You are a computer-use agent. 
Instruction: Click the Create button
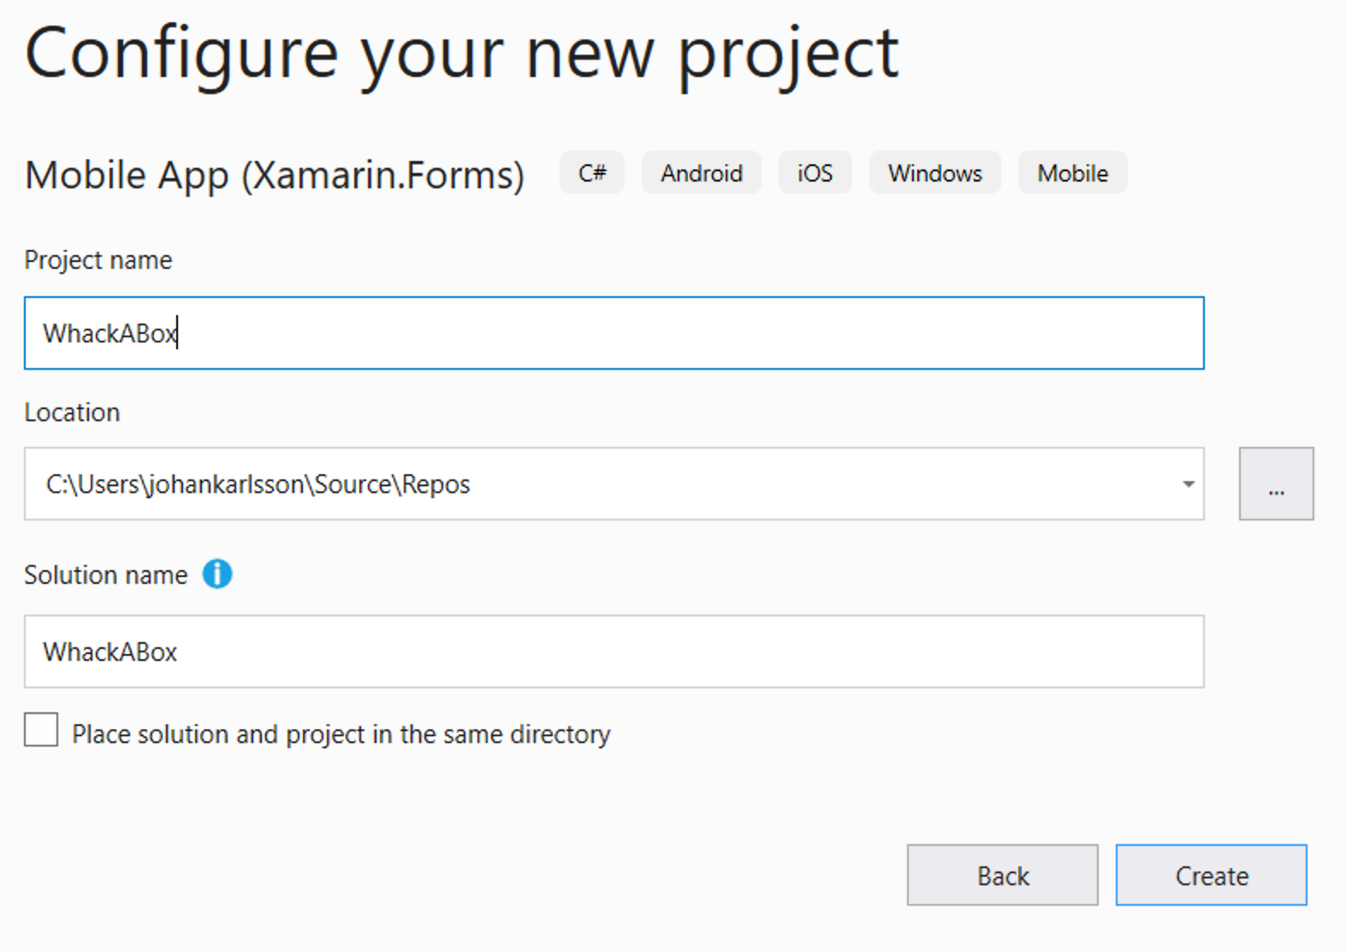pos(1211,875)
